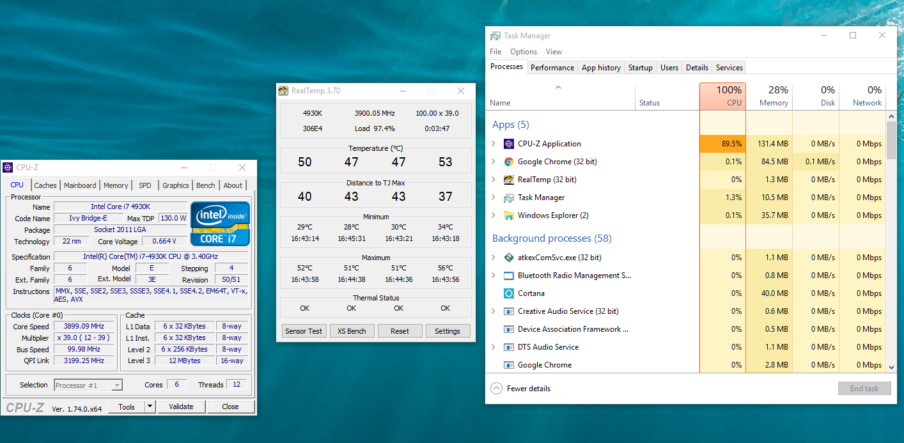Expand the CPU-Z Application row
The image size is (904, 443).
(494, 144)
